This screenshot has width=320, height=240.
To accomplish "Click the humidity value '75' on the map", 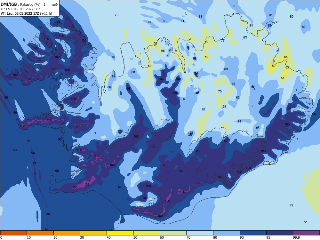I will (x=220, y=92).
